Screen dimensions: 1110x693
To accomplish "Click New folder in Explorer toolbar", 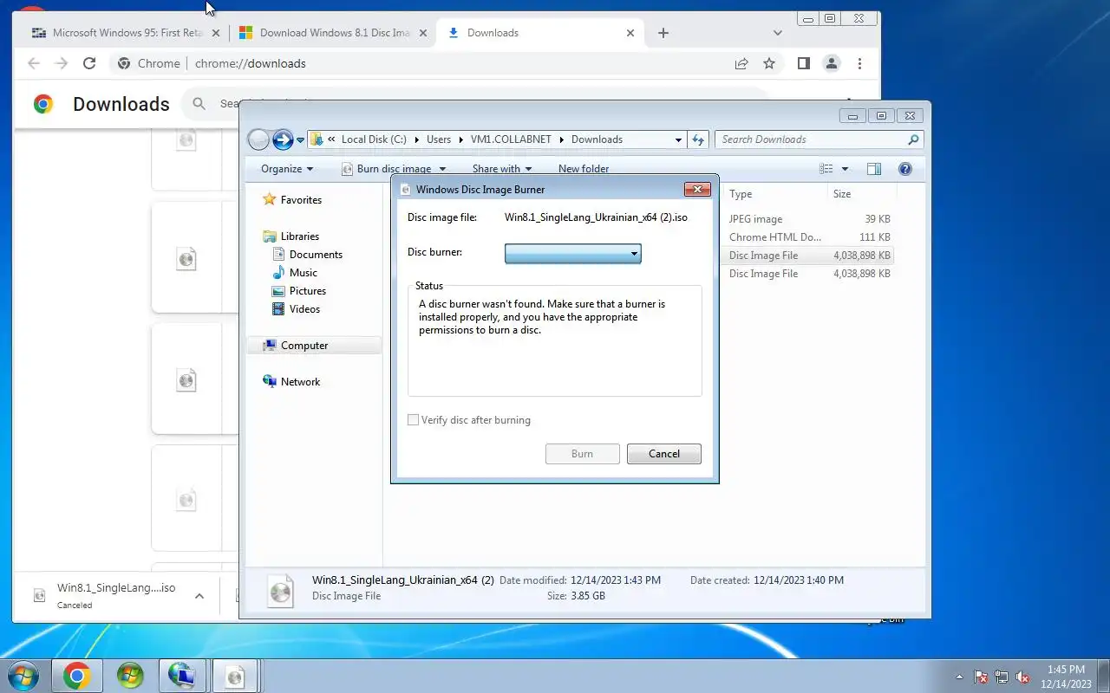I will coord(584,169).
